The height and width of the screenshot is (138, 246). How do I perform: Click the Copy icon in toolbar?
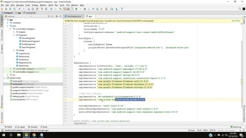pyautogui.click(x=33, y=9)
